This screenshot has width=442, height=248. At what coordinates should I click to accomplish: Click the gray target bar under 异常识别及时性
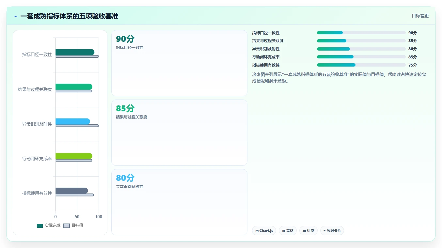(77, 126)
